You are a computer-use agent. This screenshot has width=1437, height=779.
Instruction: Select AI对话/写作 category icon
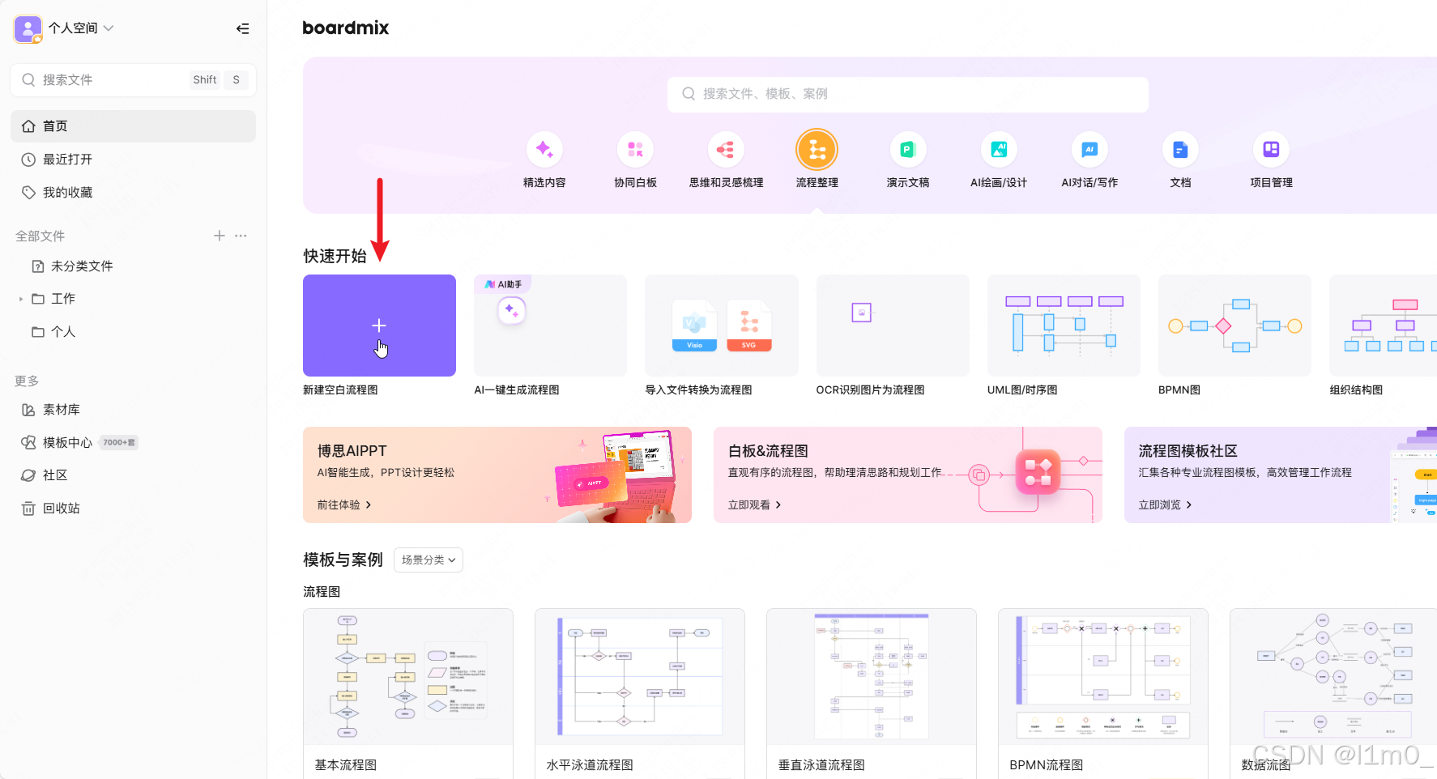tap(1089, 150)
